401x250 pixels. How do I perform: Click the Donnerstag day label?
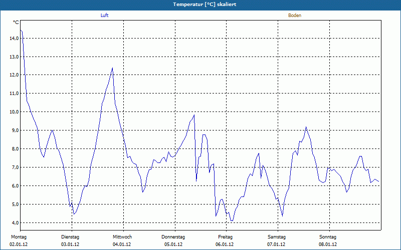173,237
